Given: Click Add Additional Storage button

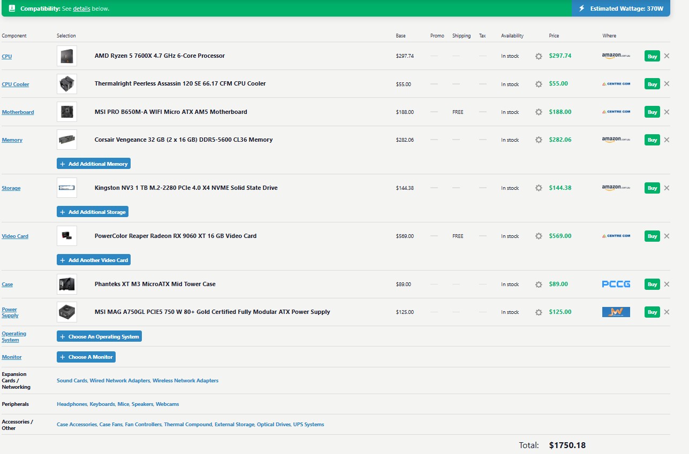Looking at the screenshot, I should pos(93,212).
